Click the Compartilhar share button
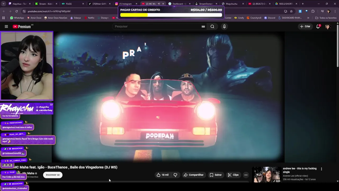This screenshot has width=339, height=191. point(194,175)
